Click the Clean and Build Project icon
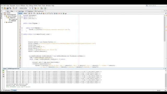Image resolution: width=167 pixels, height=94 pixels. point(35,8)
